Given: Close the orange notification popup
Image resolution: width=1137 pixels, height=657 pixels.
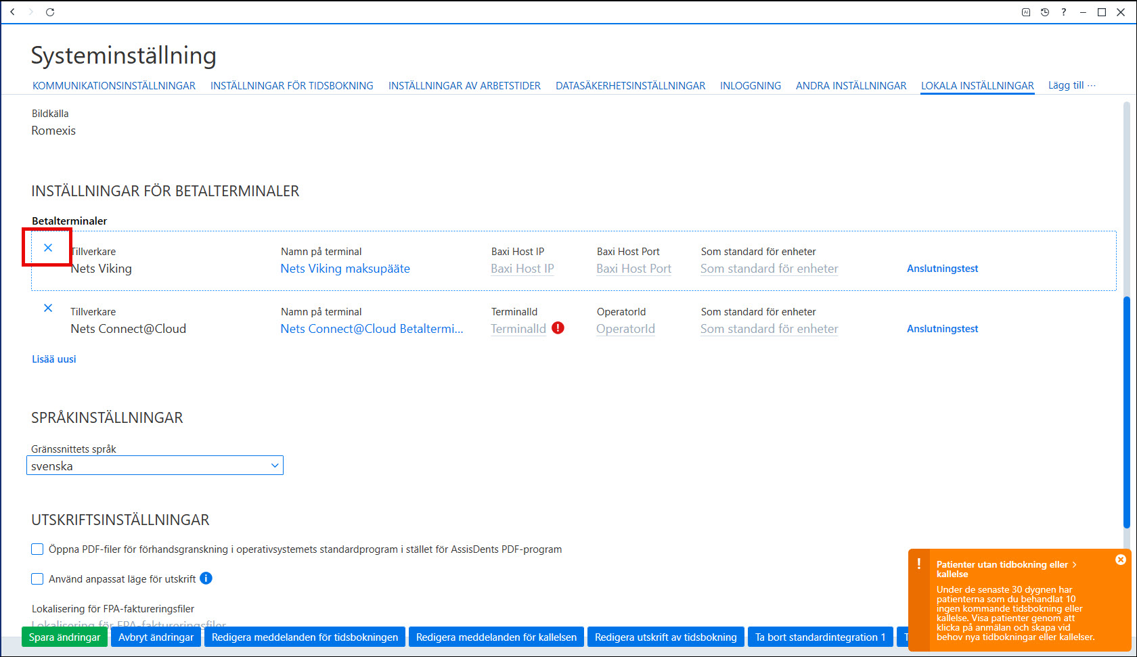Looking at the screenshot, I should pos(1121,560).
